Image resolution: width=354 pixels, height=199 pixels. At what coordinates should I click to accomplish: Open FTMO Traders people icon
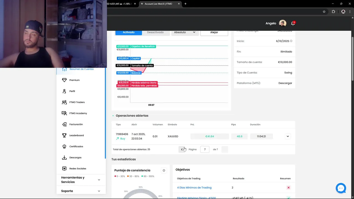pos(64,102)
